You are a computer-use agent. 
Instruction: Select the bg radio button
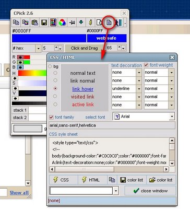[50, 66]
